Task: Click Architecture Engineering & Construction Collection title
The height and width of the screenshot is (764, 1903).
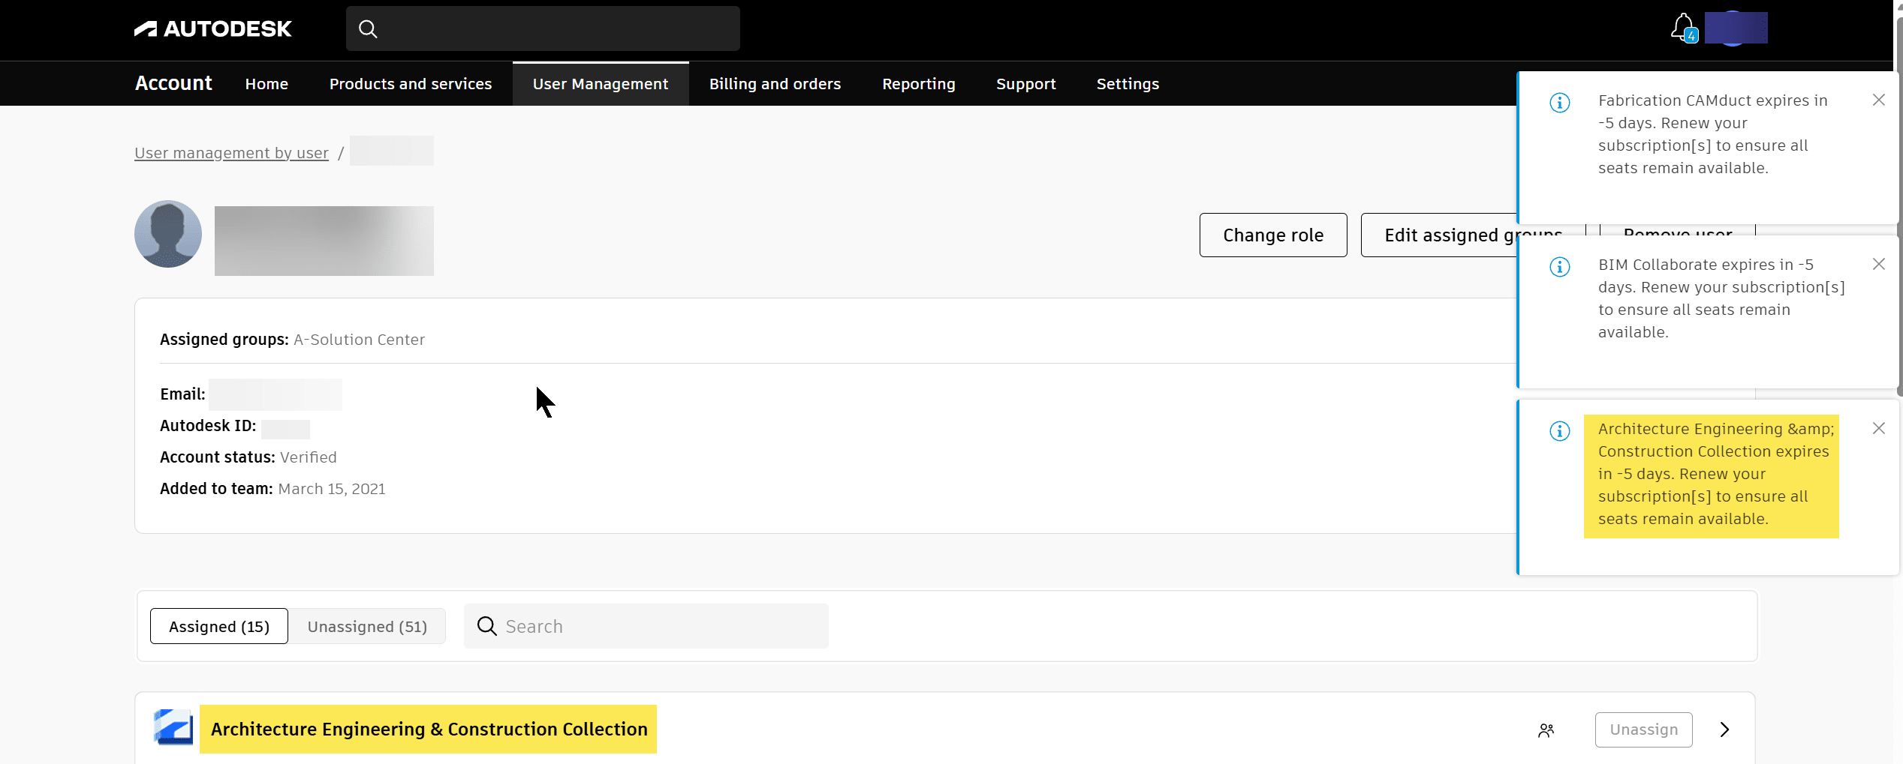Action: coord(429,729)
